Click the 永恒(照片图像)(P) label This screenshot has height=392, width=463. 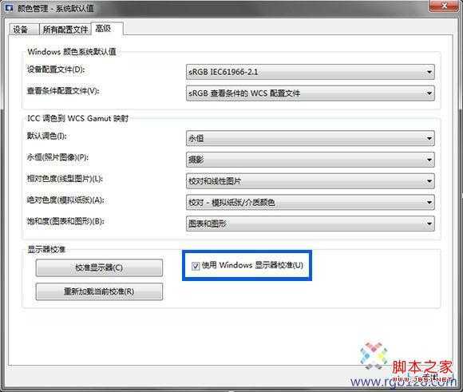(x=57, y=157)
